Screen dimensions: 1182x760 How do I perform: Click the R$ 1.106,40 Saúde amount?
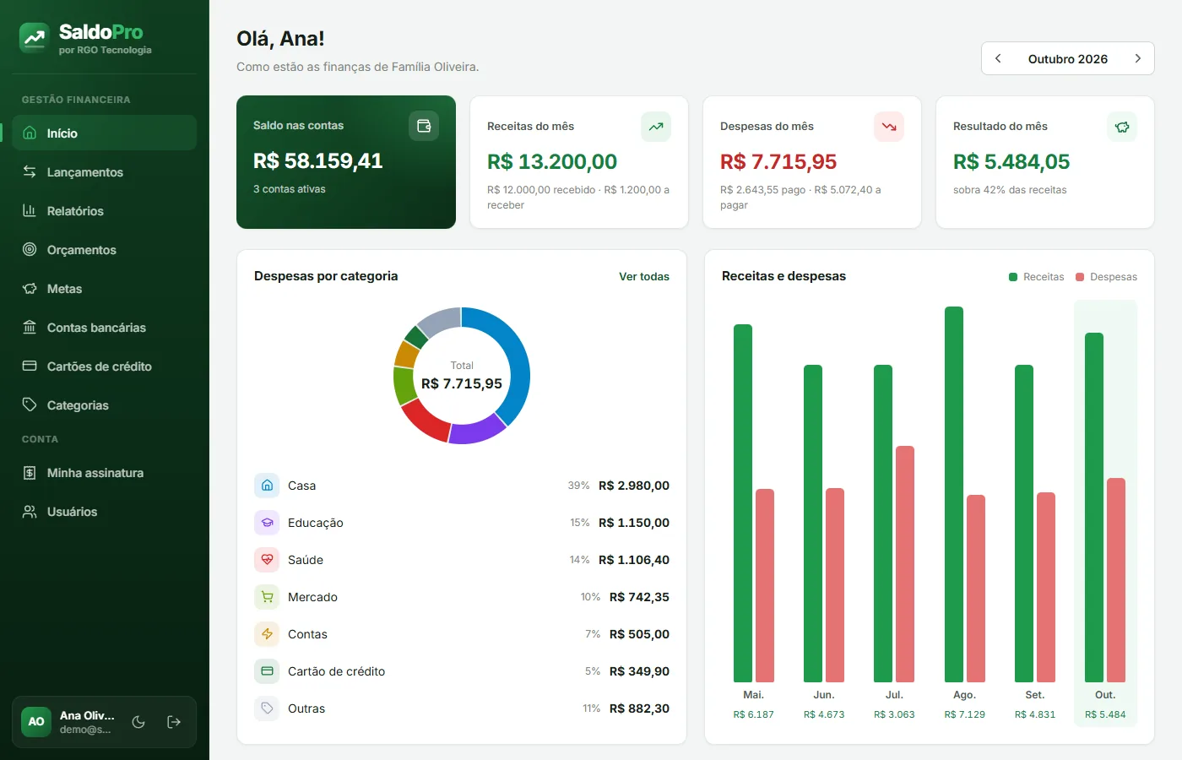coord(634,560)
